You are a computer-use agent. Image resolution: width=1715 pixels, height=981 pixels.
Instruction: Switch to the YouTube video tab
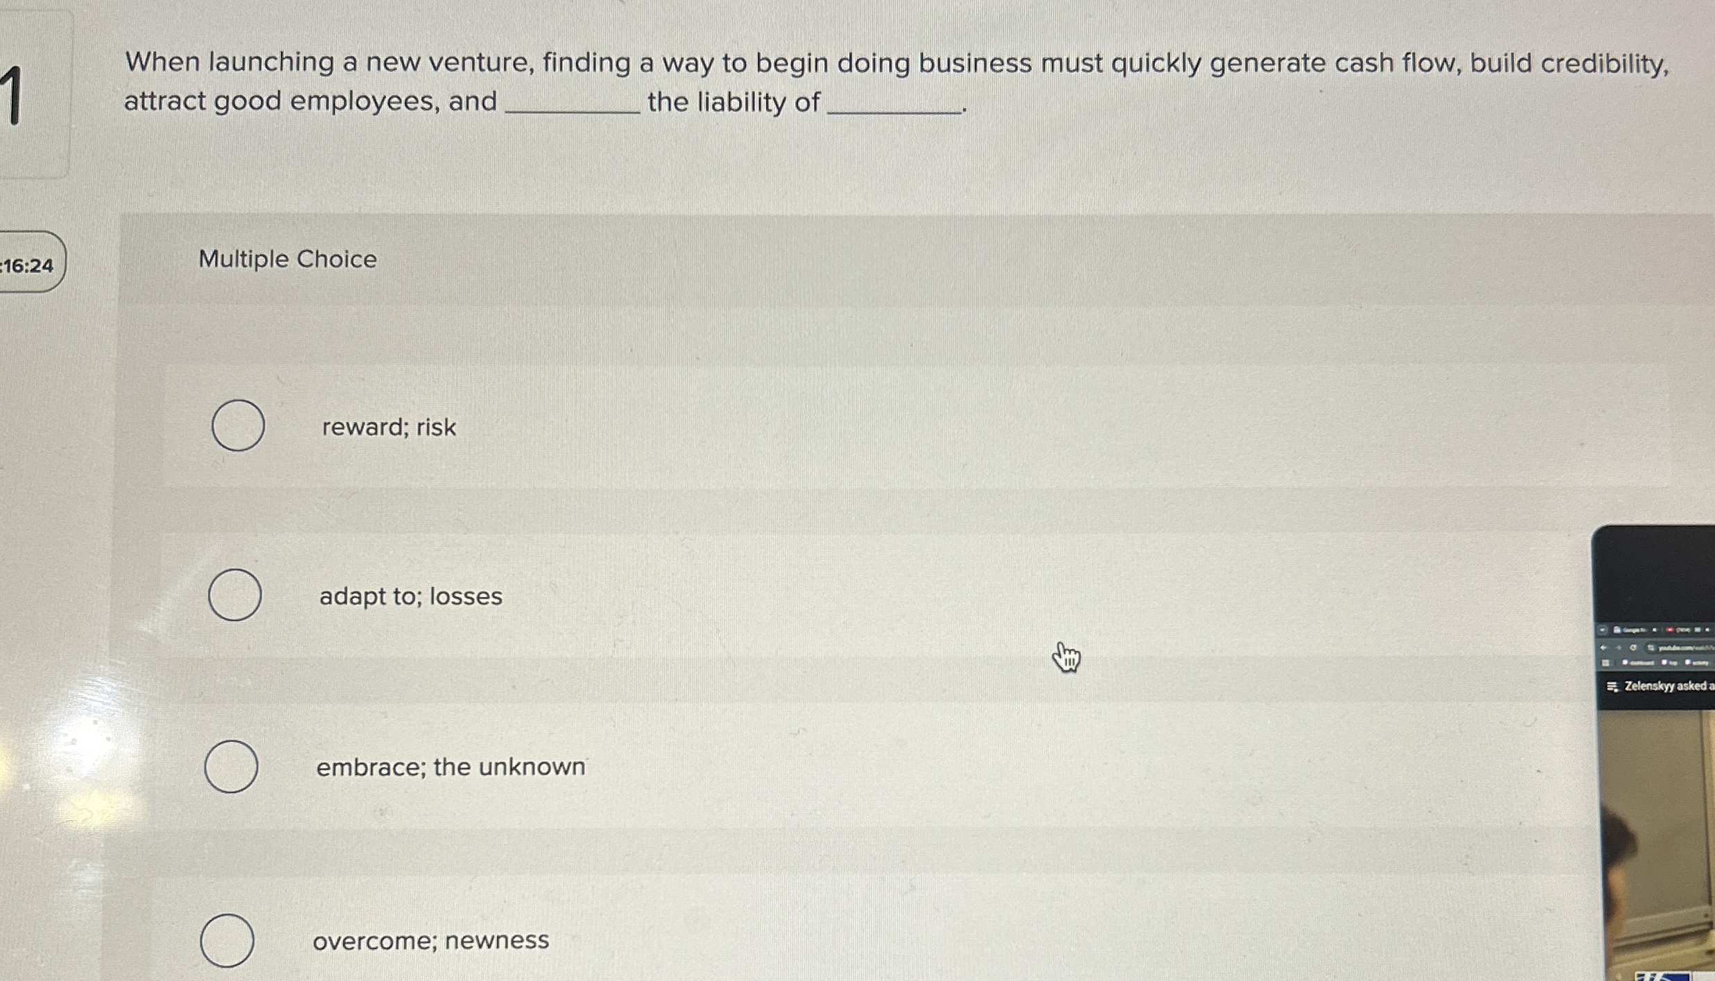point(1682,630)
